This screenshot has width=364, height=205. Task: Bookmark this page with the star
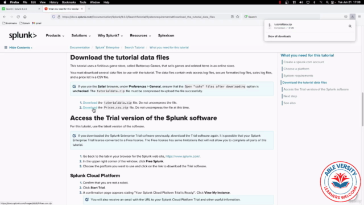pos(238,17)
